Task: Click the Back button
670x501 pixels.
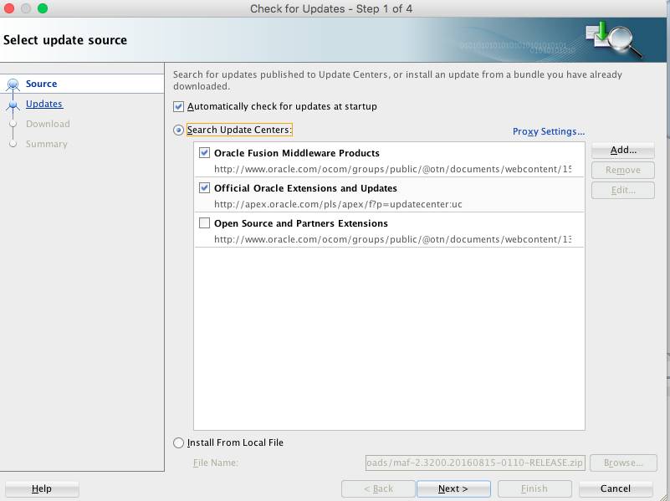Action: click(x=378, y=488)
